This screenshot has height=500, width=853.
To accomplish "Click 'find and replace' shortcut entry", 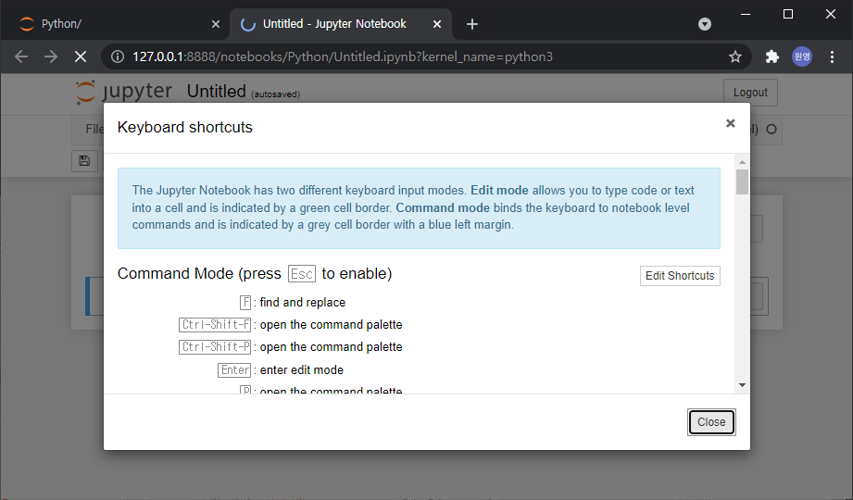I will coord(303,303).
